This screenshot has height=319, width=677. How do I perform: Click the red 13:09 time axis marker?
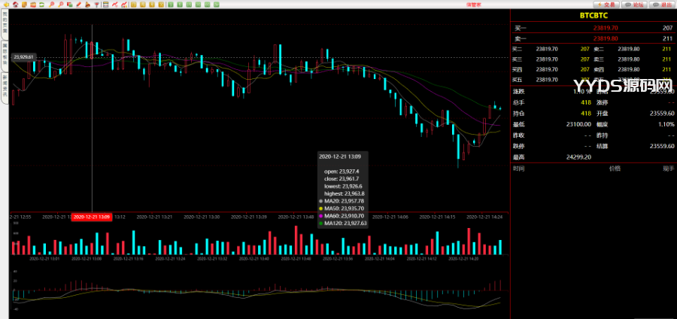[x=92, y=217]
